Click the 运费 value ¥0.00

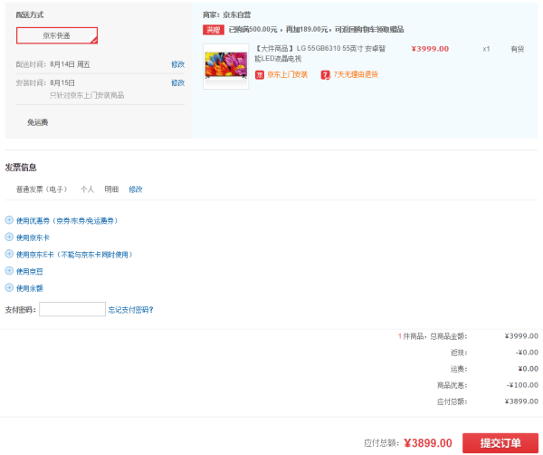(529, 369)
